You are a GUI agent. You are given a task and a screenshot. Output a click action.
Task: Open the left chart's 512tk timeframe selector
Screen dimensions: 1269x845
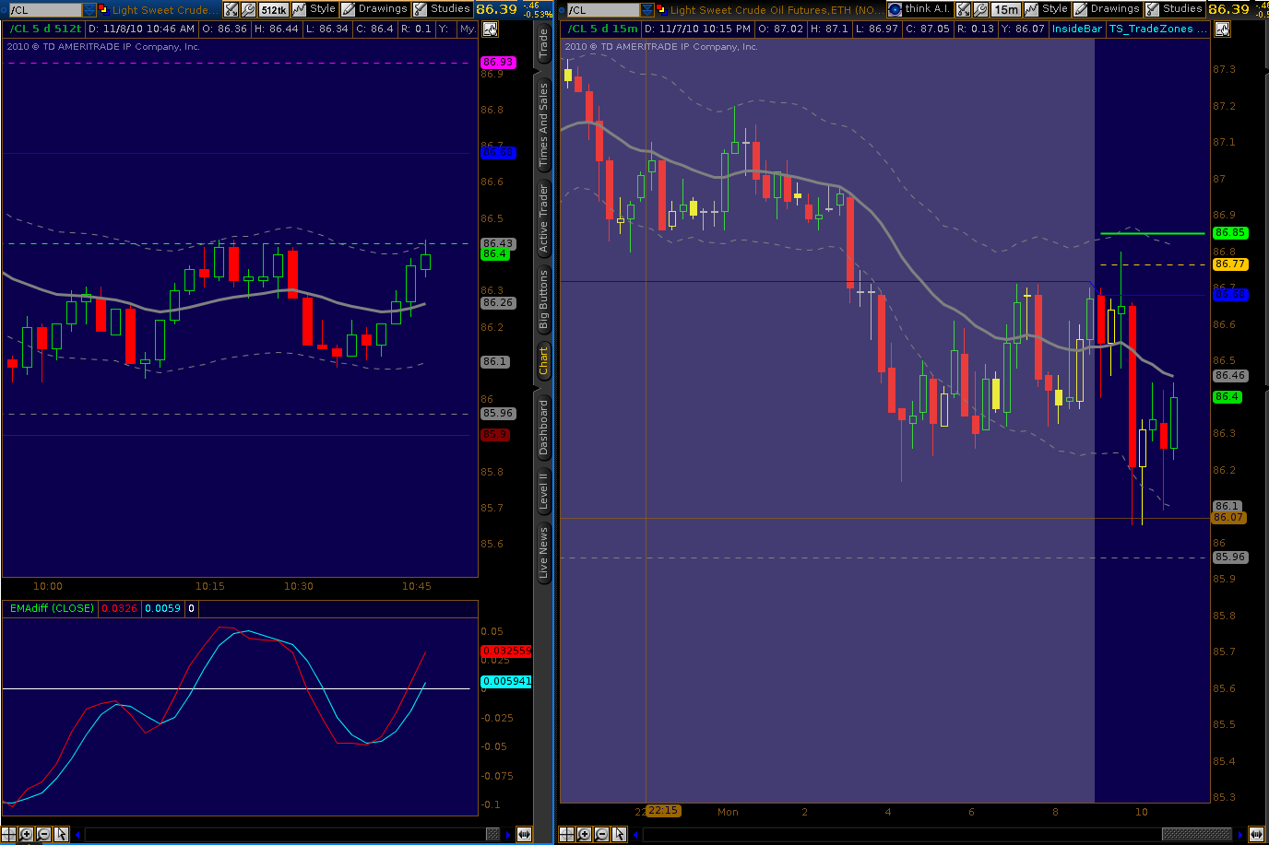tap(274, 9)
